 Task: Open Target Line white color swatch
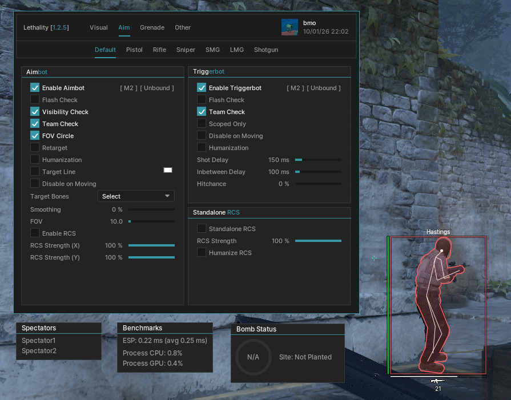pyautogui.click(x=168, y=170)
